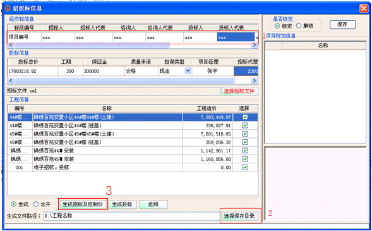This screenshot has height=231, width=372.
Task: Select row 锦绣百苑45# 安装
Action: 133,159
